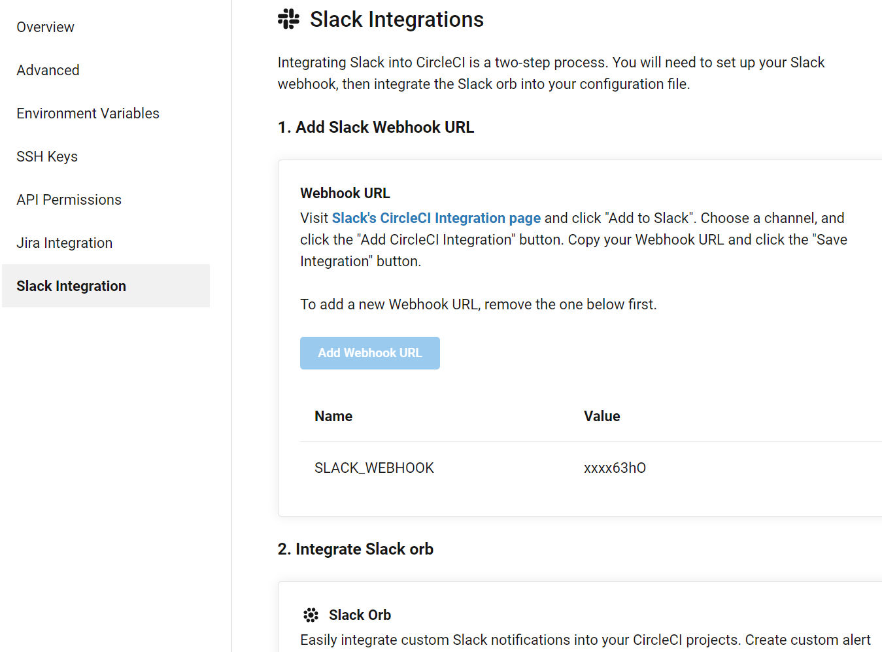Click the Value column header
The height and width of the screenshot is (652, 882).
[602, 416]
